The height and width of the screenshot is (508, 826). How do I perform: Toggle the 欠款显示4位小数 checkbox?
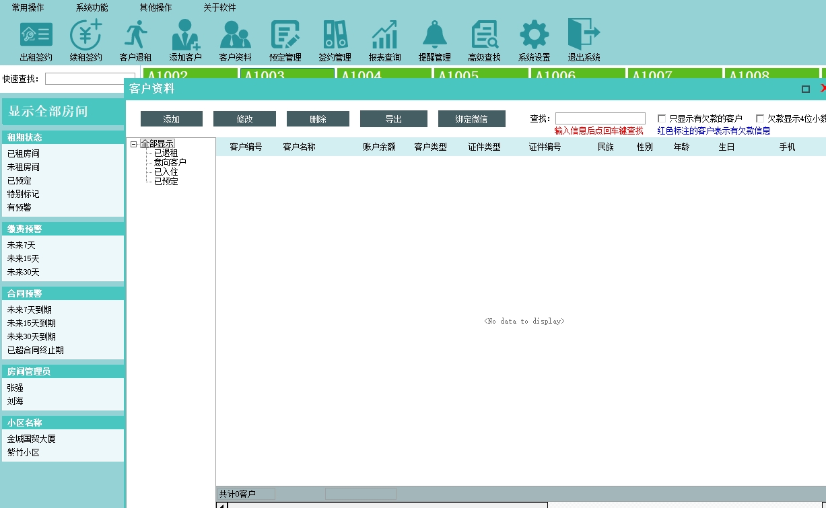[x=760, y=118]
